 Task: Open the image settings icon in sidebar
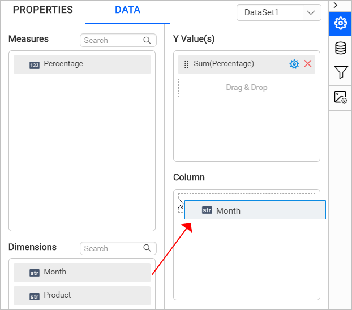tap(340, 97)
